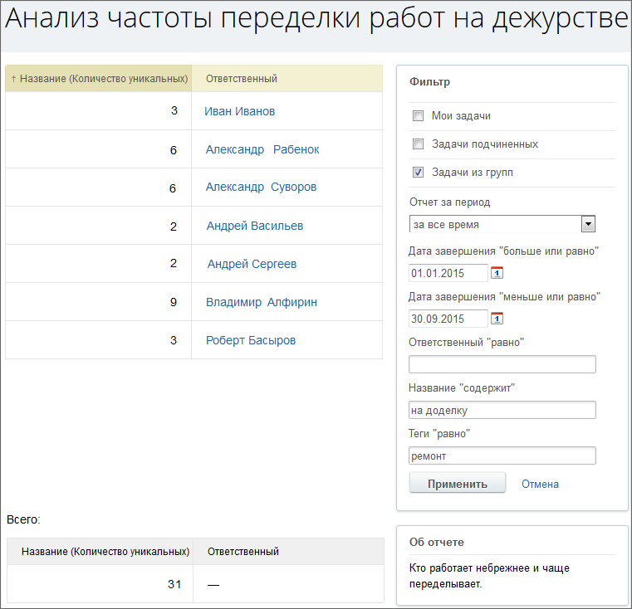Open calendar for end completion date
This screenshot has width=632, height=609.
497,319
